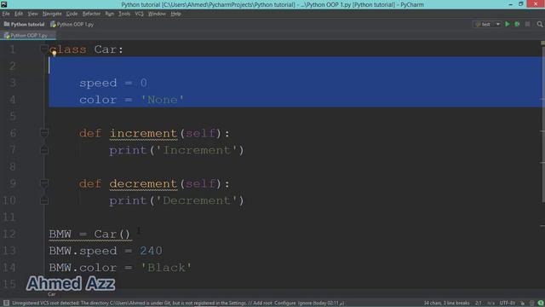This screenshot has width=545, height=307.
Task: Click the fold end marker at line 7
Action: [43, 150]
